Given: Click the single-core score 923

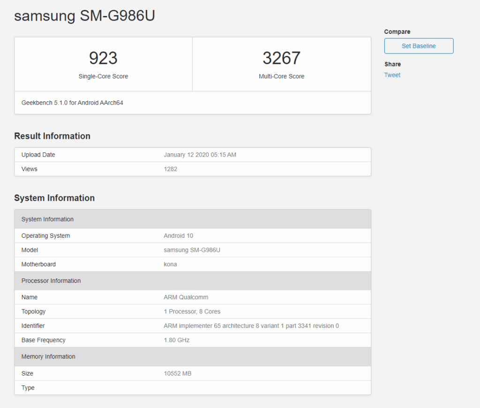Looking at the screenshot, I should [103, 59].
